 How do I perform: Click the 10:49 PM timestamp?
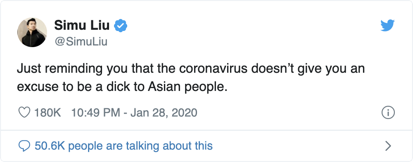pyautogui.click(x=96, y=113)
